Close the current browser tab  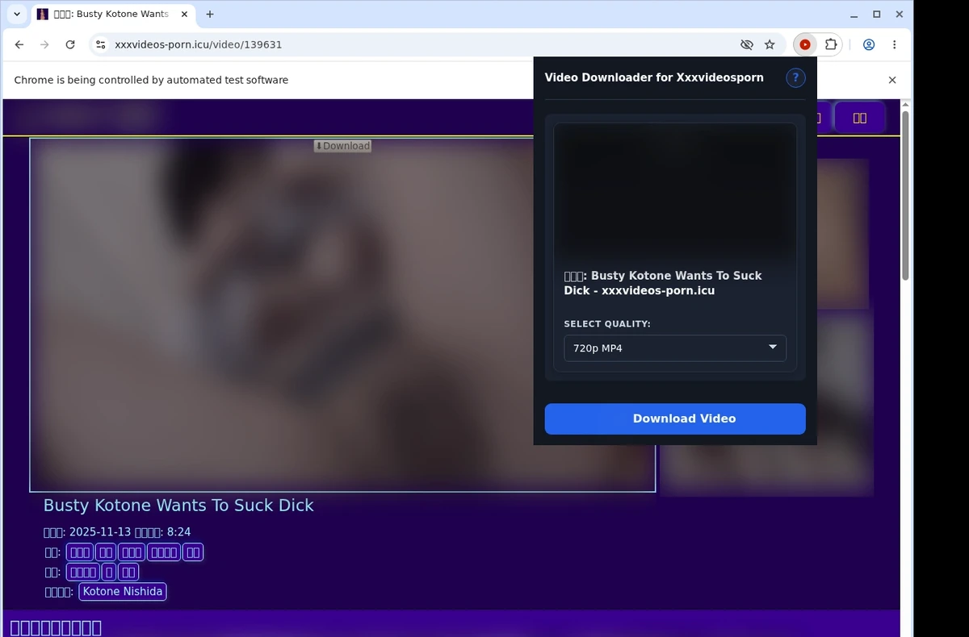point(184,14)
